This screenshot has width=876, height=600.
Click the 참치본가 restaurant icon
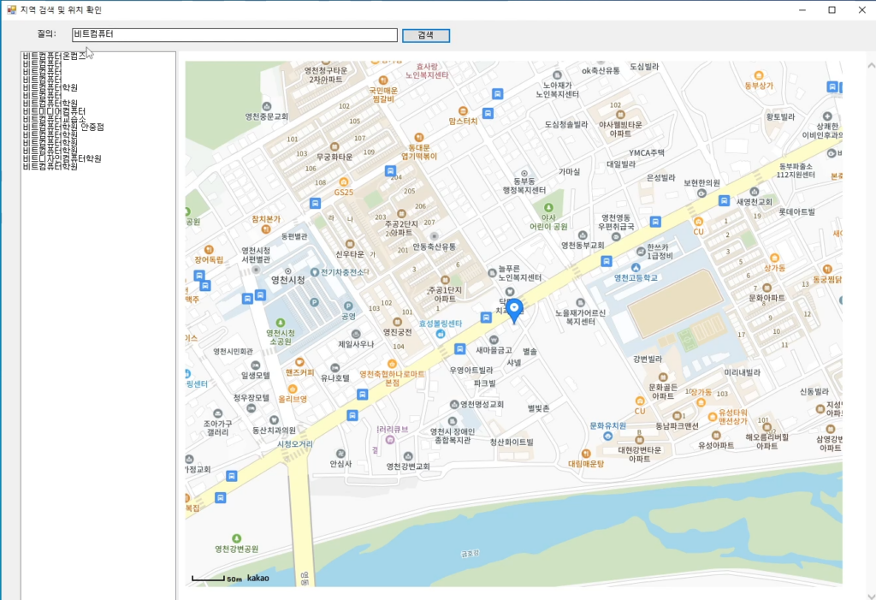(266, 229)
